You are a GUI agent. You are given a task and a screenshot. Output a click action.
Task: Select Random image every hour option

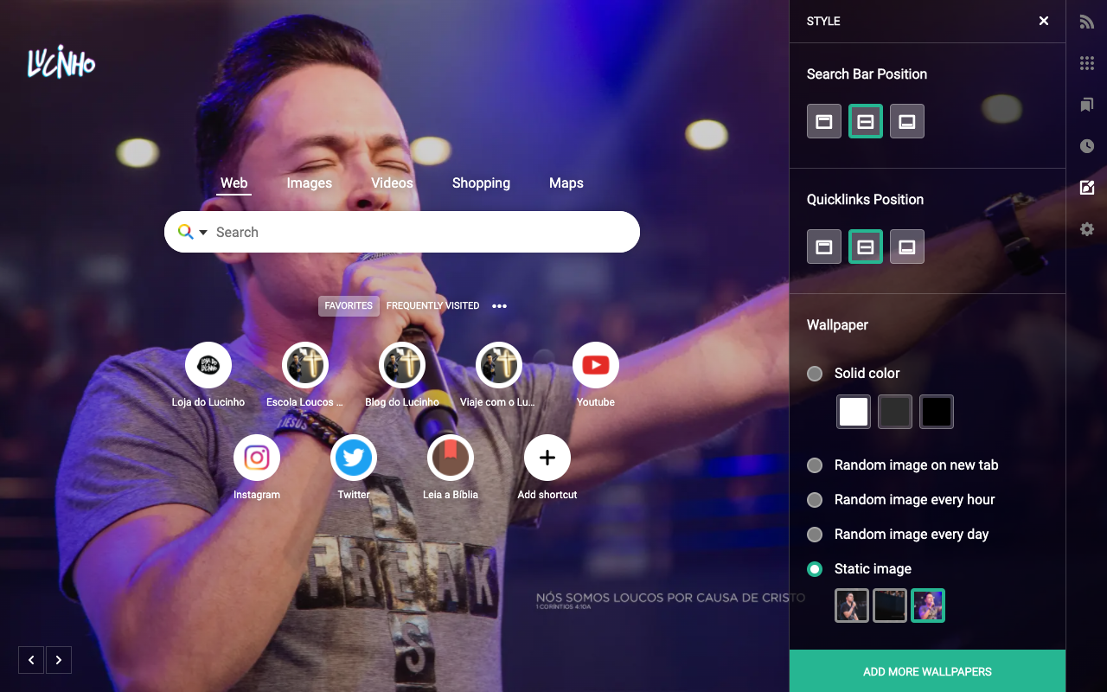click(x=815, y=500)
